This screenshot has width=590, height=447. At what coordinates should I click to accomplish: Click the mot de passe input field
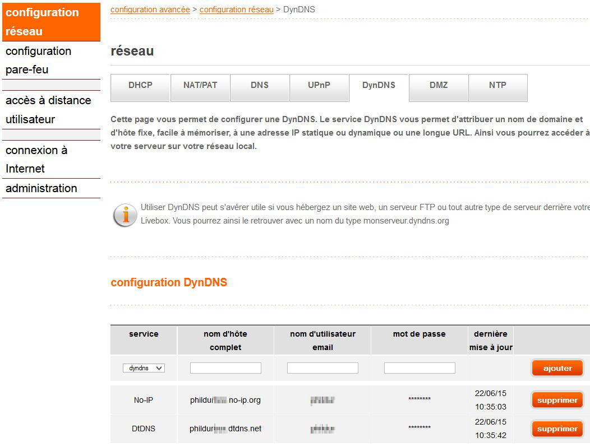click(420, 368)
